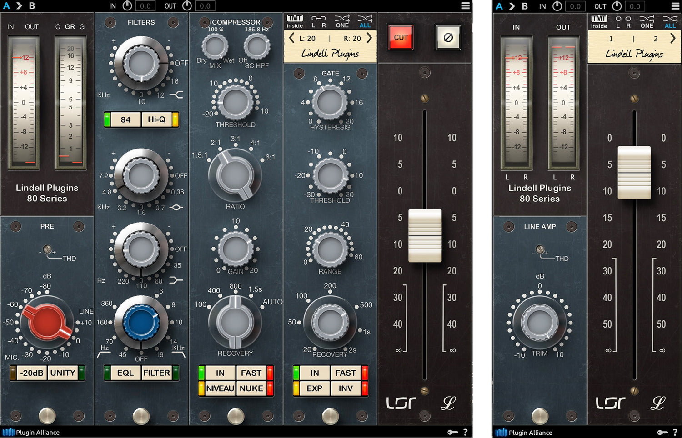Enable the Hi-Q filter toggle
The image size is (682, 438).
pos(158,119)
